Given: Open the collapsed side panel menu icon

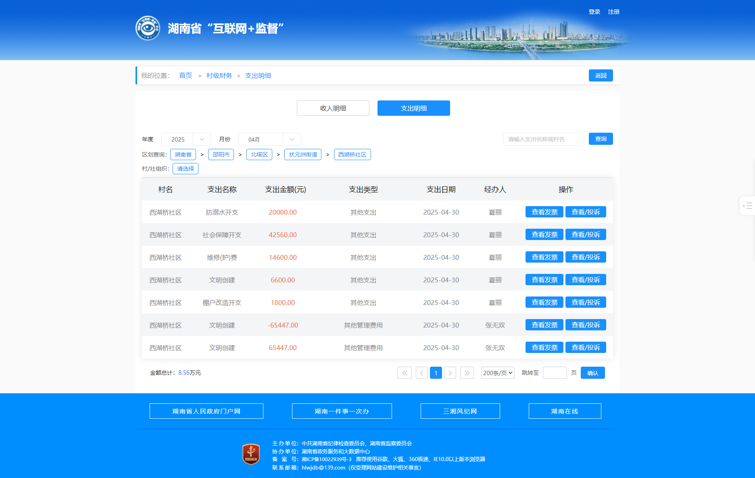Looking at the screenshot, I should click(x=747, y=206).
